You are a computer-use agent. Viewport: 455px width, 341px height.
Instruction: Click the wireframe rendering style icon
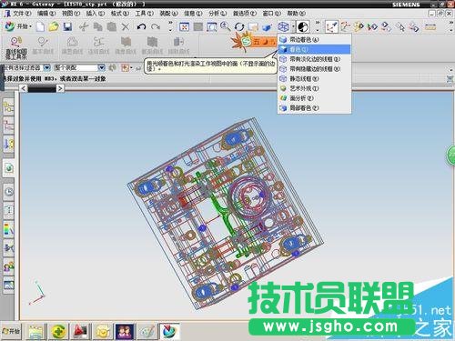click(283, 27)
